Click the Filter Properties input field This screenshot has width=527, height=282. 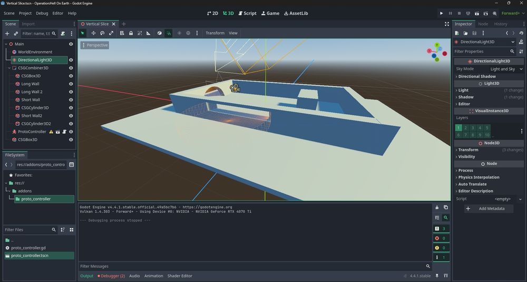click(484, 52)
